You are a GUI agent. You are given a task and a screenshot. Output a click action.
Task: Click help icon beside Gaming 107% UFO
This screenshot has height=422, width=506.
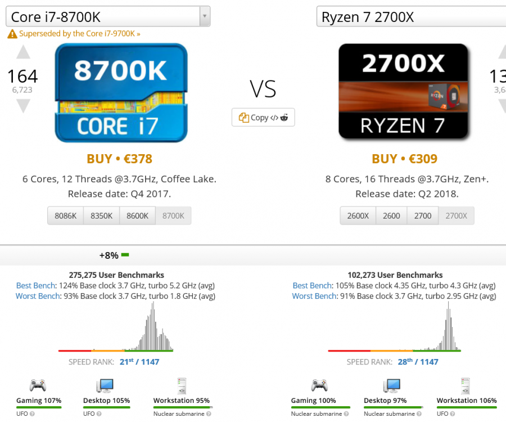(32, 414)
